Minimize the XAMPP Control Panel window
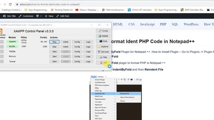Image resolution: width=214 pixels, height=120 pixels. click(x=91, y=25)
